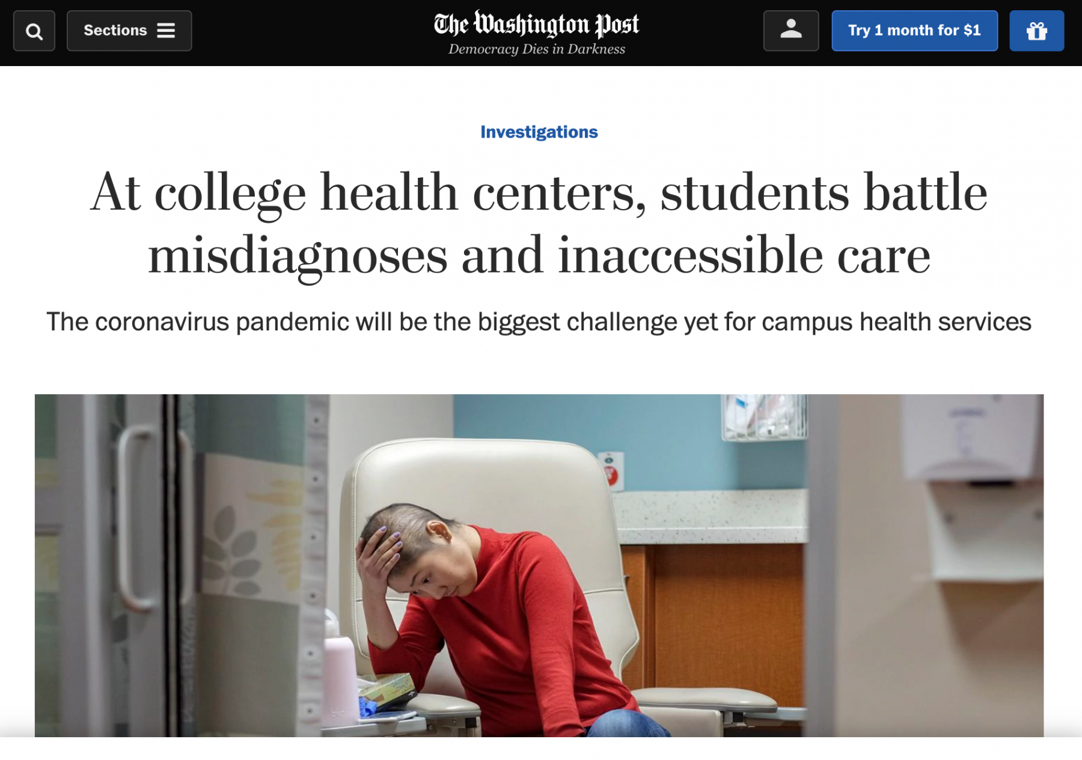This screenshot has width=1082, height=760.
Task: Click the word "inaccessible" in the headline
Action: (x=690, y=256)
